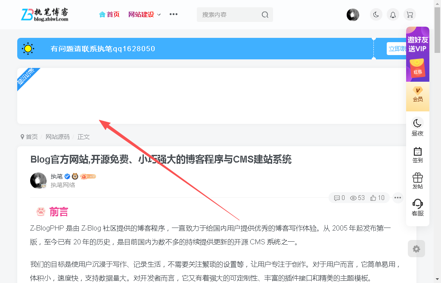Viewport: 441px width, 283px height.
Task: Click the 签到 check-in icon in sidebar
Action: pyautogui.click(x=417, y=154)
